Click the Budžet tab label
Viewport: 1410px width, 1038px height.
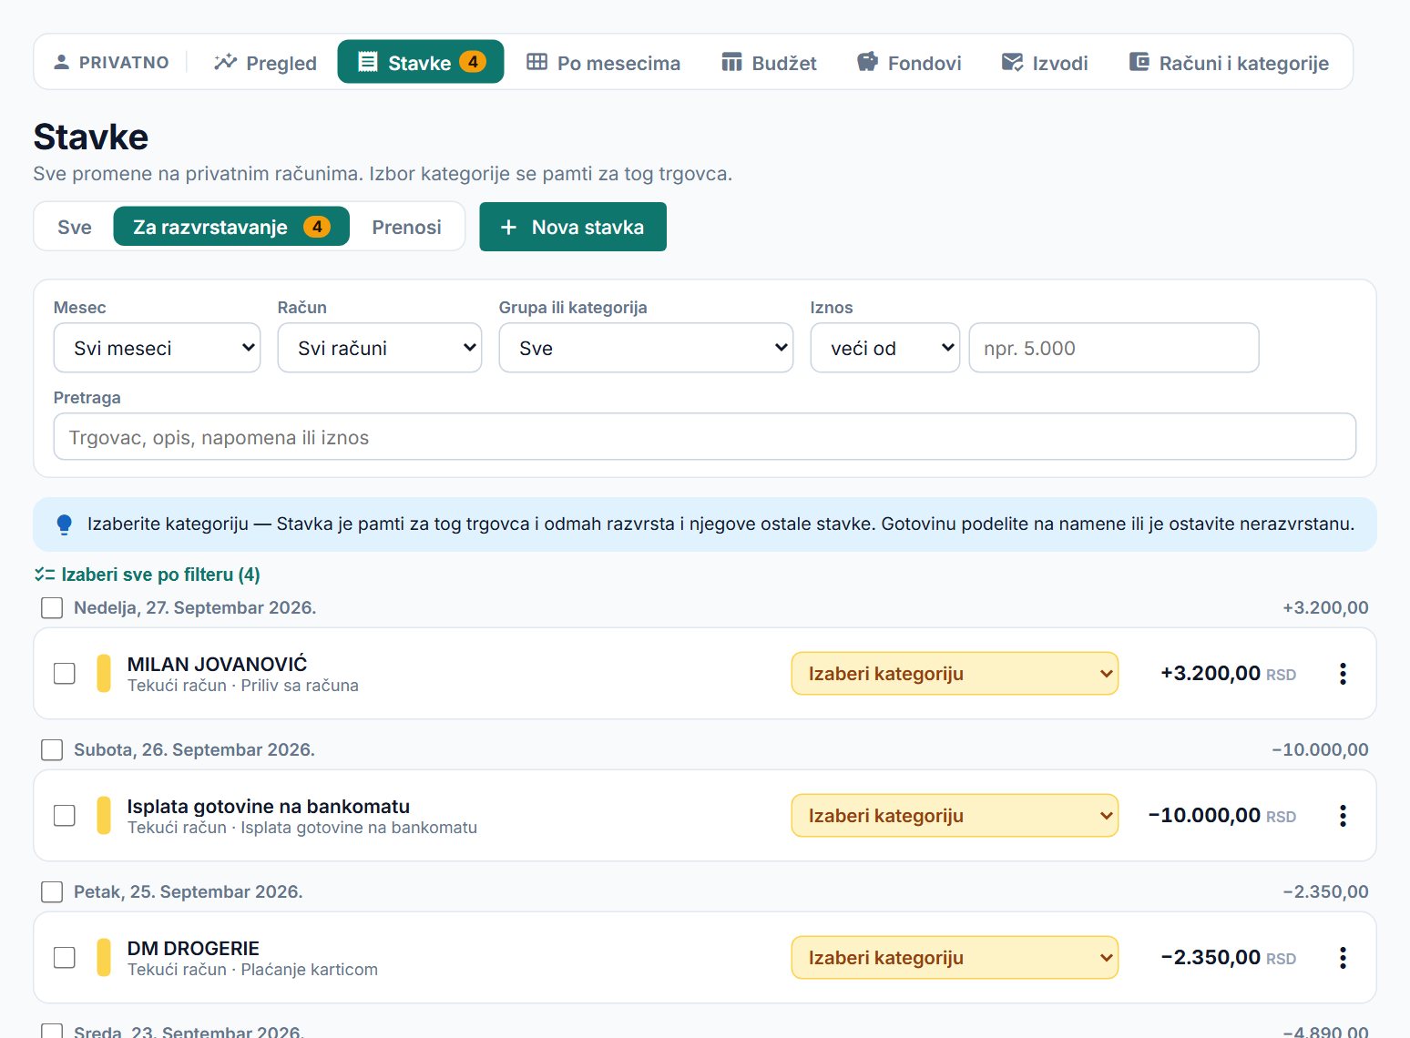click(784, 63)
